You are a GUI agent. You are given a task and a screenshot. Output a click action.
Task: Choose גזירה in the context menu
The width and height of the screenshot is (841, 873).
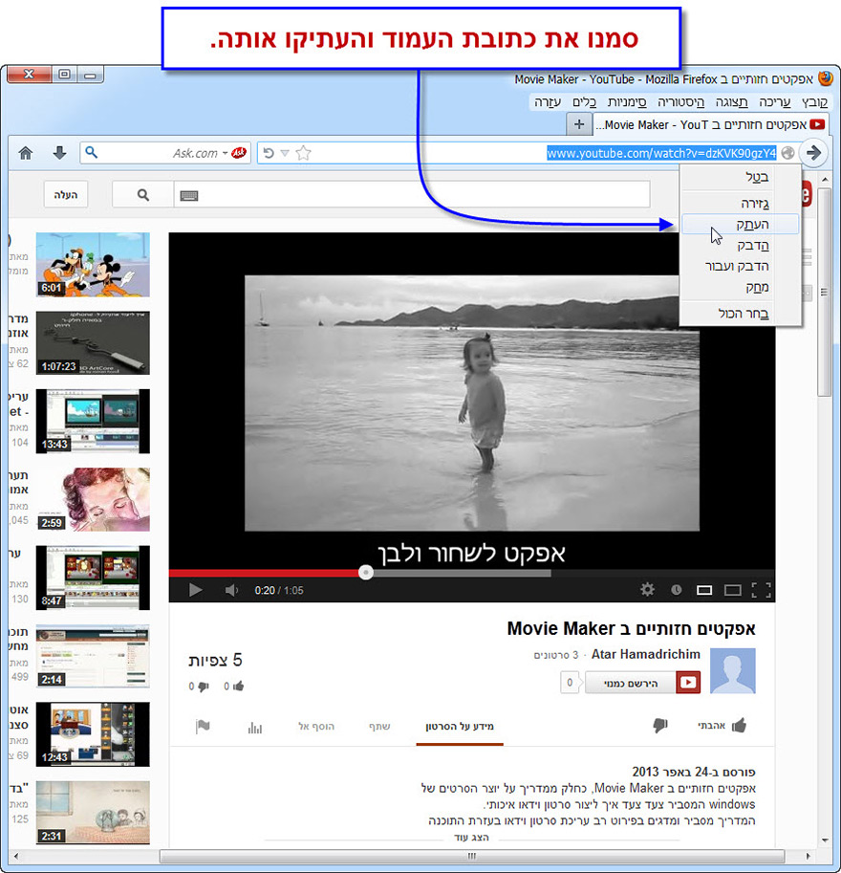click(x=741, y=204)
